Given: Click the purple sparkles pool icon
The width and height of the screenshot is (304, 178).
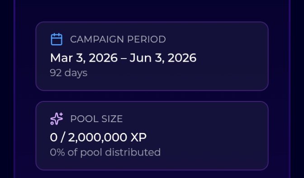Looking at the screenshot, I should pos(57,119).
